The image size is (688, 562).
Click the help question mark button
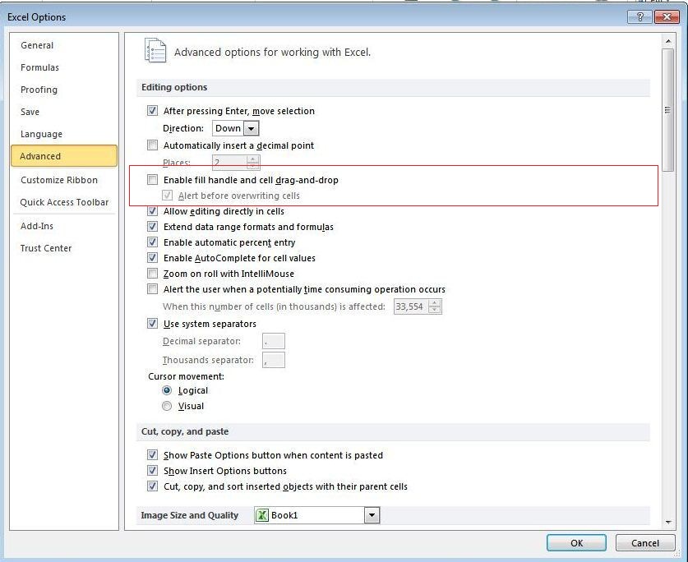tap(640, 16)
